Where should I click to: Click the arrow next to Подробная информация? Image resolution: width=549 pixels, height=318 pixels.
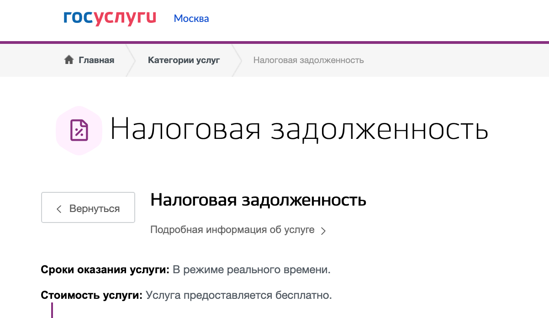pos(323,231)
